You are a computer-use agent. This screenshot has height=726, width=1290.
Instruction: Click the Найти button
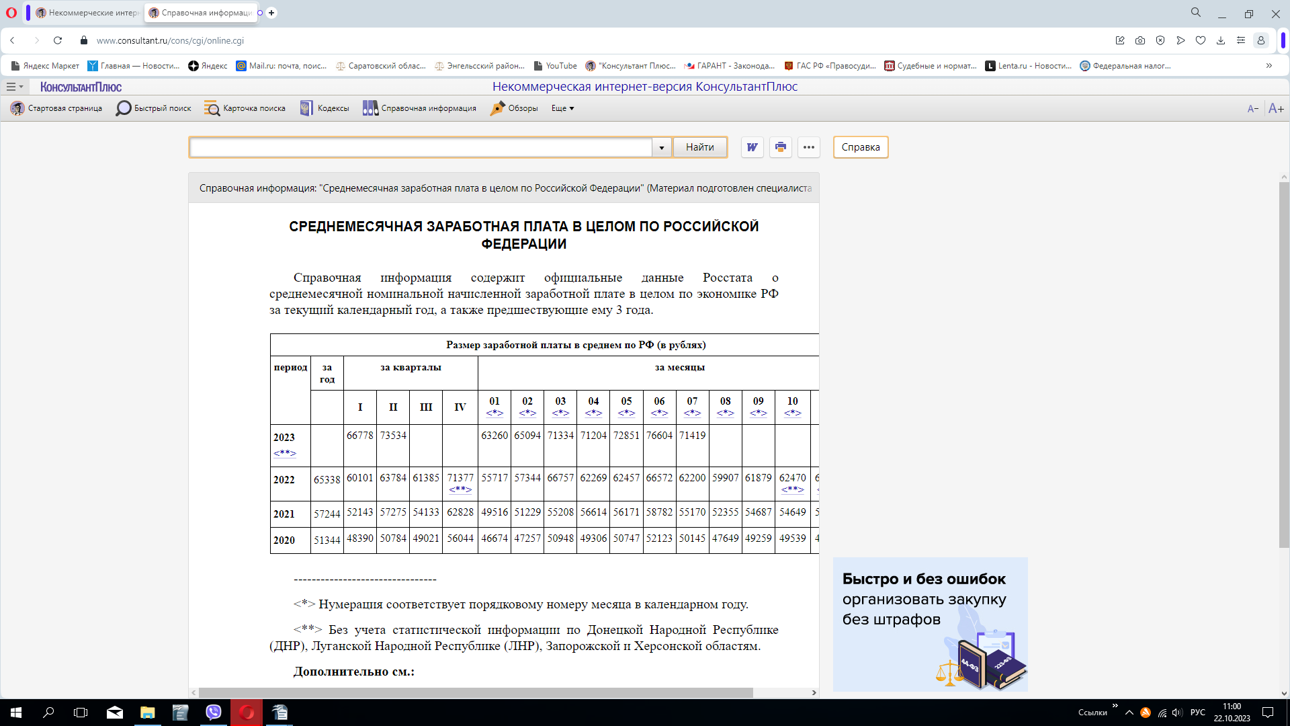pyautogui.click(x=699, y=147)
